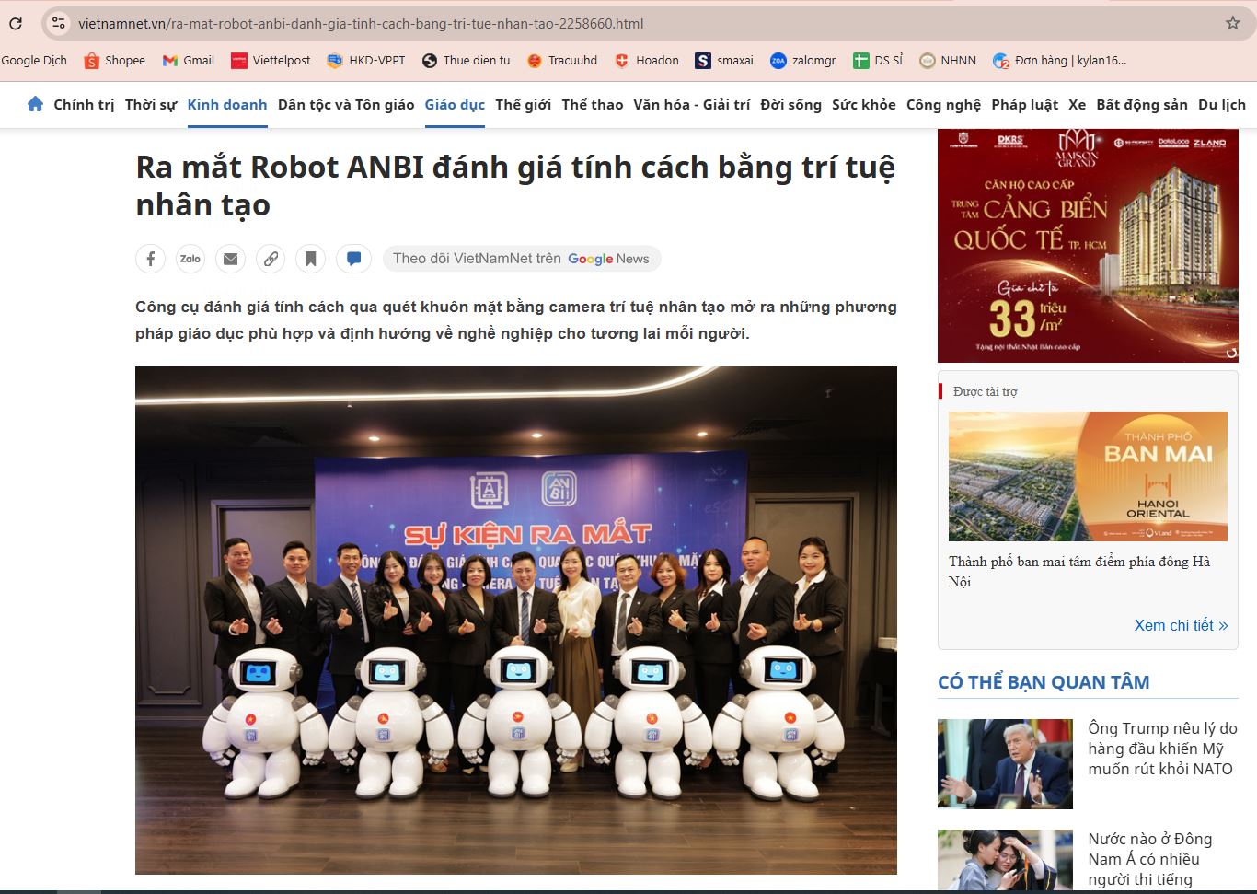This screenshot has height=894, width=1257.
Task: Open the Chính trị section
Action: point(84,105)
